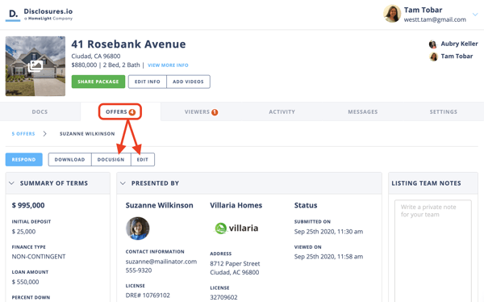The width and height of the screenshot is (484, 302).
Task: Collapse the Presented By section
Action: [x=123, y=183]
